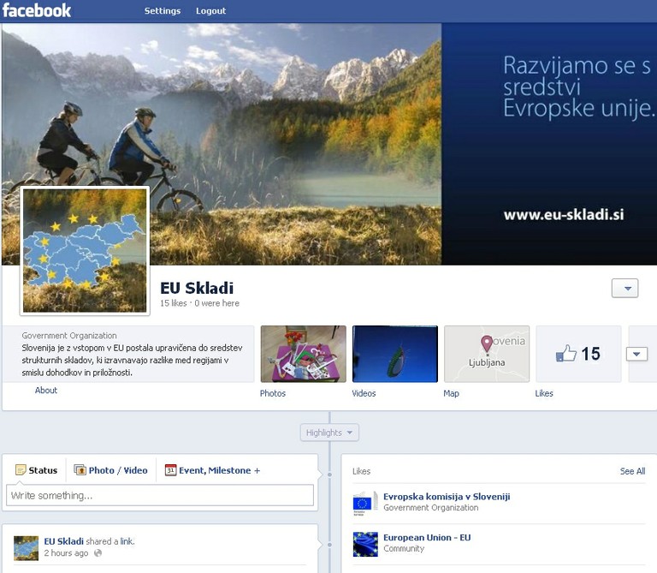Image resolution: width=657 pixels, height=573 pixels.
Task: Open Evropska komisija v Sloveniji page
Action: click(446, 497)
